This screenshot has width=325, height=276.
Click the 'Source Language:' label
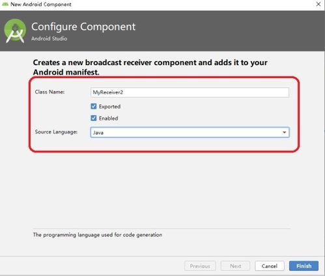click(56, 132)
